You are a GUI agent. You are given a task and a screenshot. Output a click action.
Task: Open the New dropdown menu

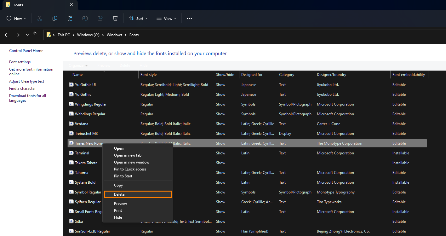click(x=16, y=19)
